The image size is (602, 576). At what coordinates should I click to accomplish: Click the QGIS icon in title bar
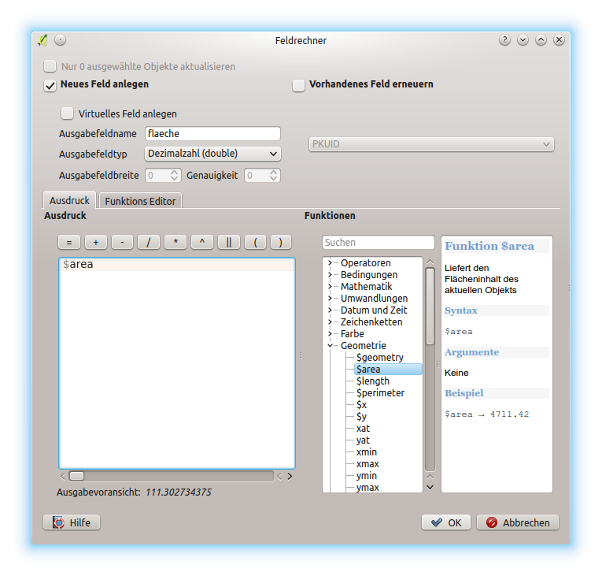42,40
